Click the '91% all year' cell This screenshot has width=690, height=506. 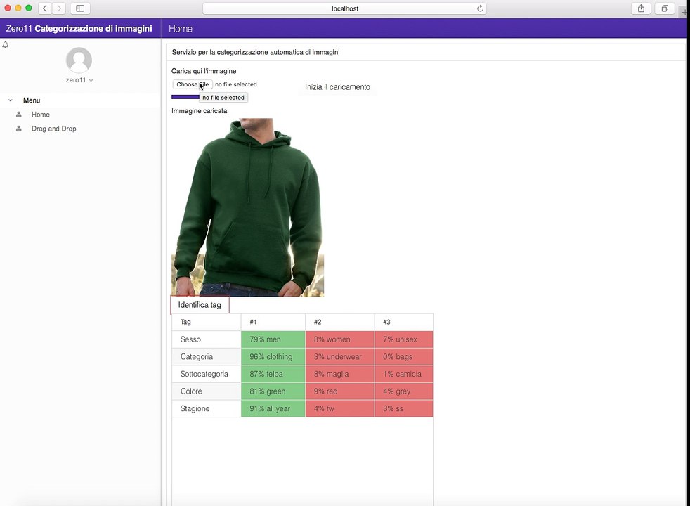pyautogui.click(x=273, y=408)
